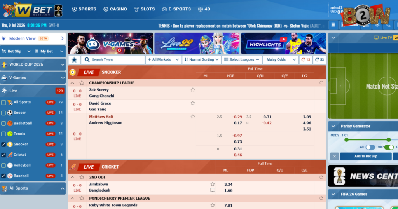Uncheck the Snooker sport checkbox

[x=3, y=145]
